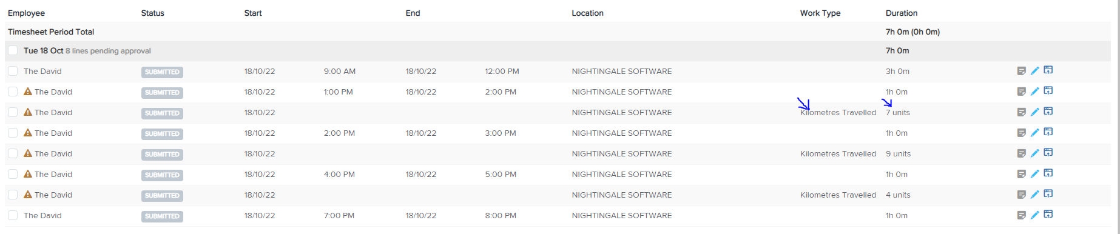Click the warning triangle on the 2:00 PM row
Screen dimensions: 1120x234
[28, 133]
